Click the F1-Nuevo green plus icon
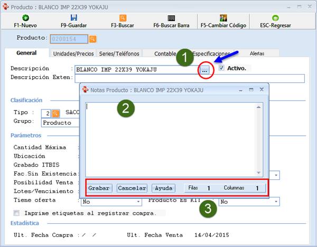The height and width of the screenshot is (247, 317). pos(25,17)
